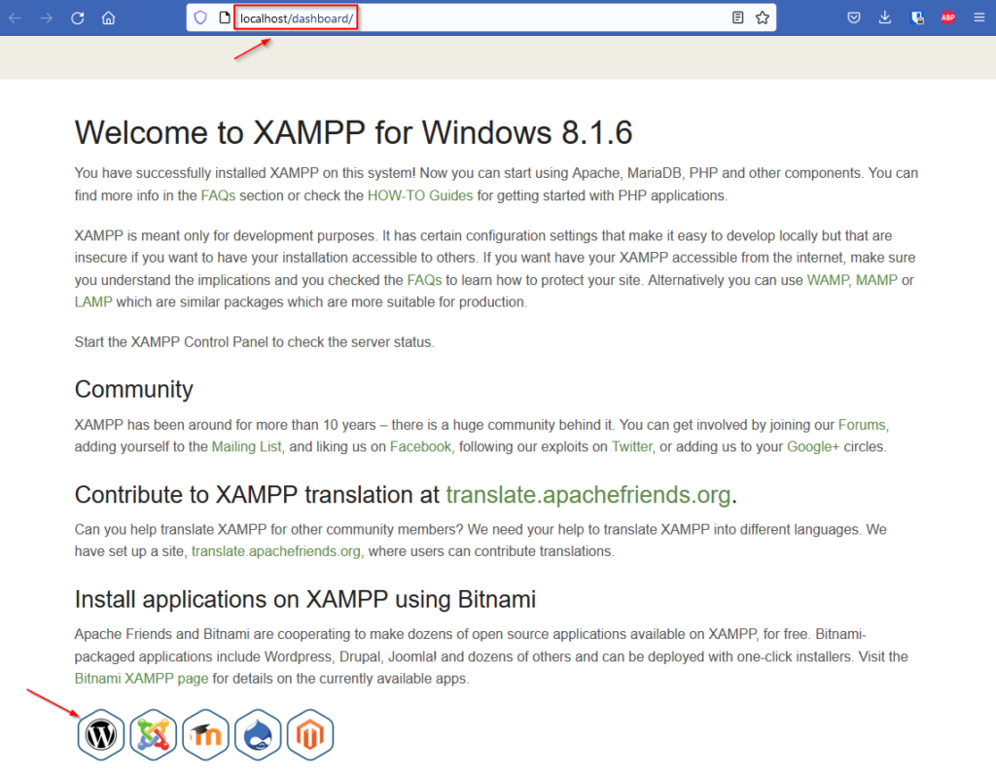Click the Joomla application icon
Viewport: 996px width, 774px height.
153,735
